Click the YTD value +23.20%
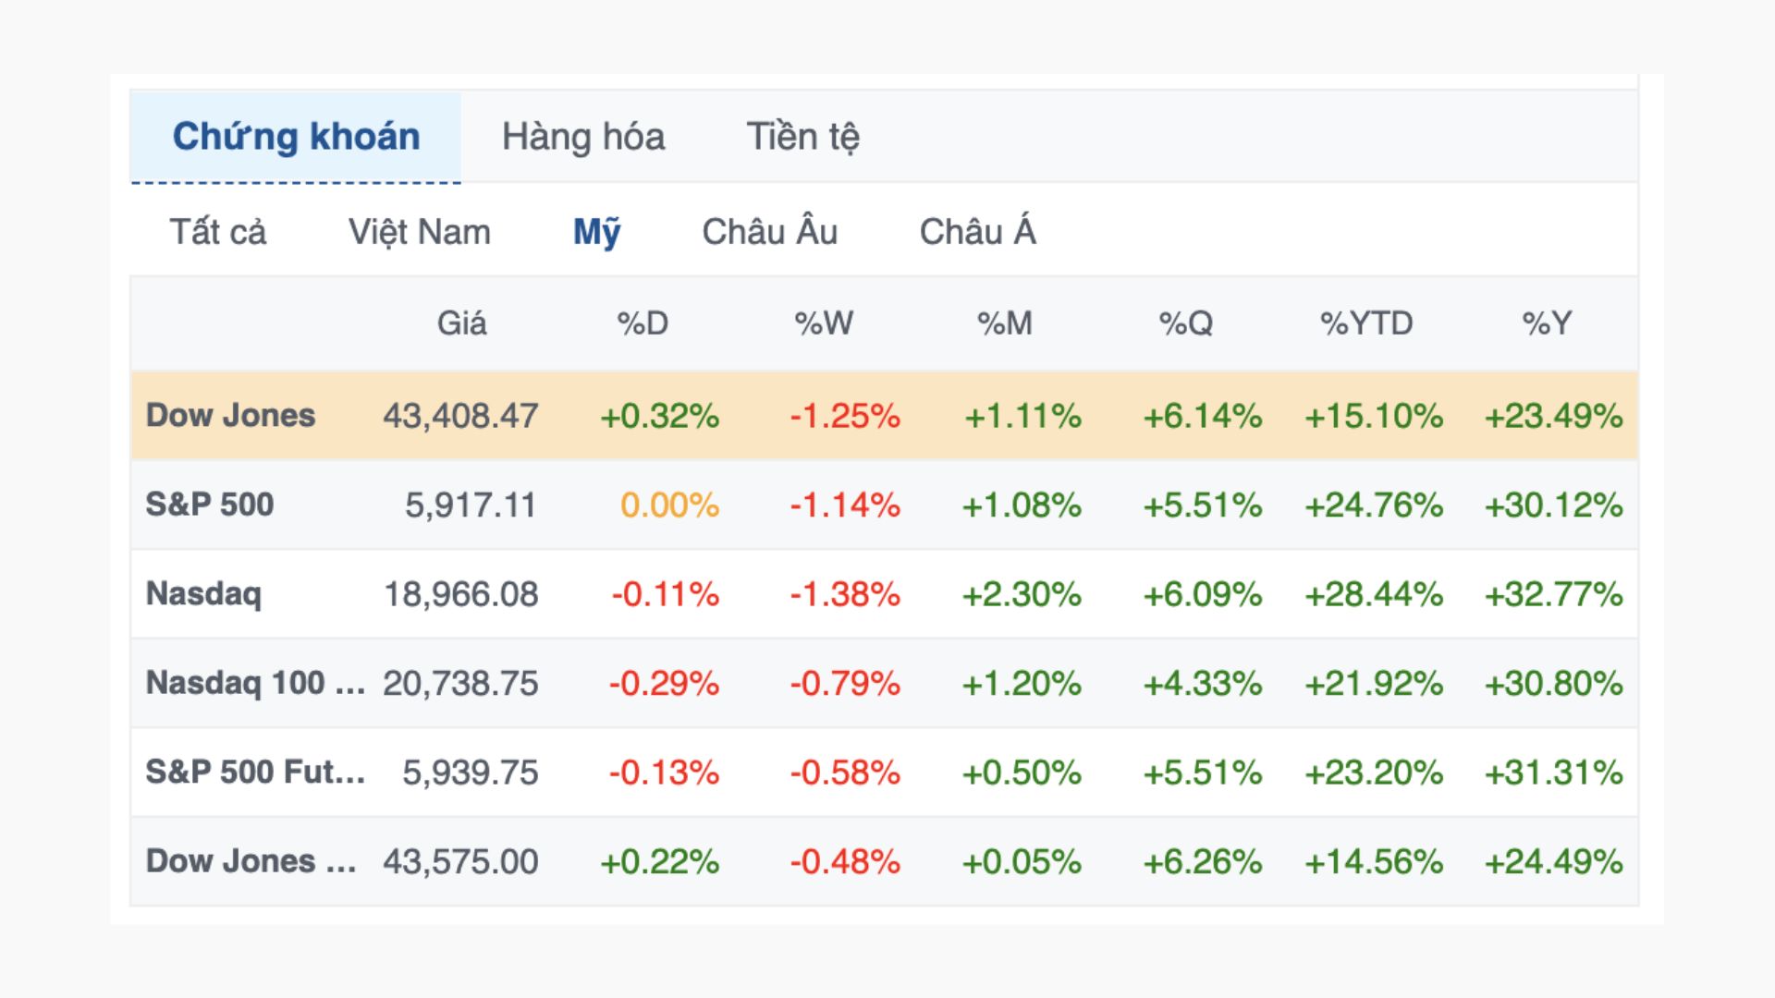Viewport: 1775px width, 998px height. click(x=1374, y=773)
